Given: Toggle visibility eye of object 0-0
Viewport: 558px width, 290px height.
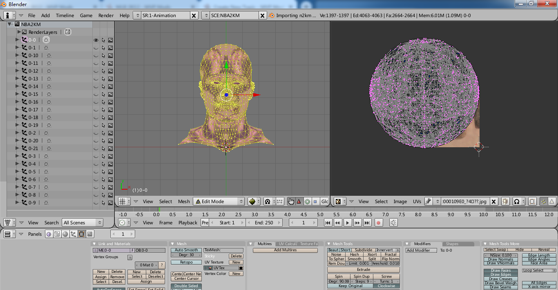Looking at the screenshot, I should click(x=96, y=40).
